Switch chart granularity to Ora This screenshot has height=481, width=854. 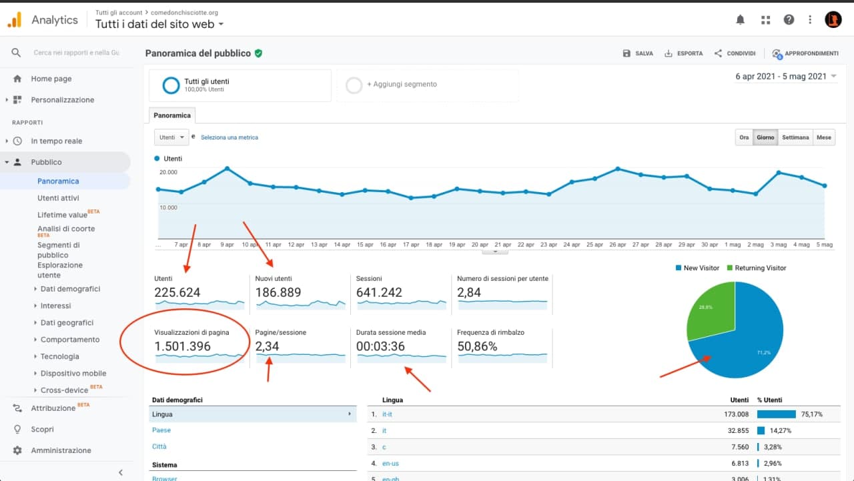[x=744, y=137]
